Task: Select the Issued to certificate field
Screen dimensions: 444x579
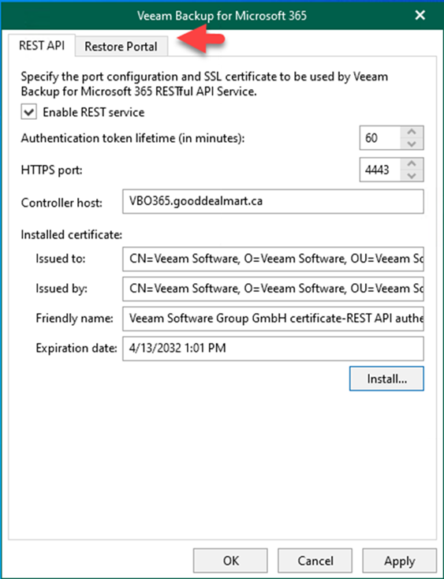Action: pos(273,259)
